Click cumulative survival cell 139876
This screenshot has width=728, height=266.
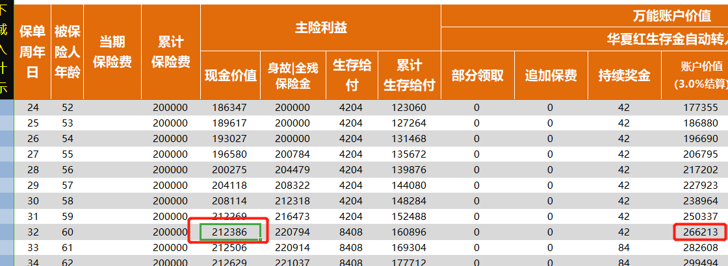pyautogui.click(x=409, y=170)
